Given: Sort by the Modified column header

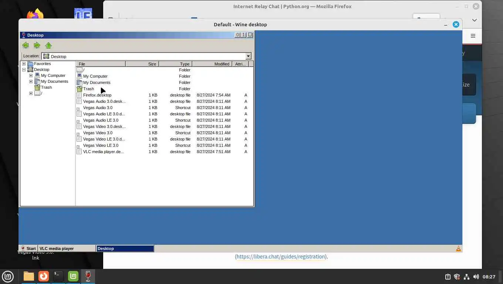Looking at the screenshot, I should (212, 64).
